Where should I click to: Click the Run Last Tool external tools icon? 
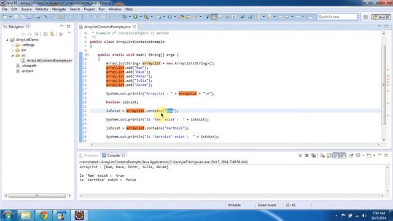[x=146, y=17]
